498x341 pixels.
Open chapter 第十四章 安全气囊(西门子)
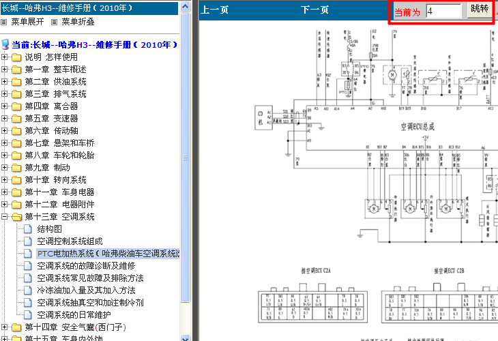76,327
